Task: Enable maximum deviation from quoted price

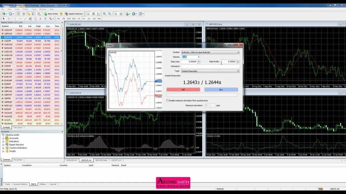Action: [167, 101]
